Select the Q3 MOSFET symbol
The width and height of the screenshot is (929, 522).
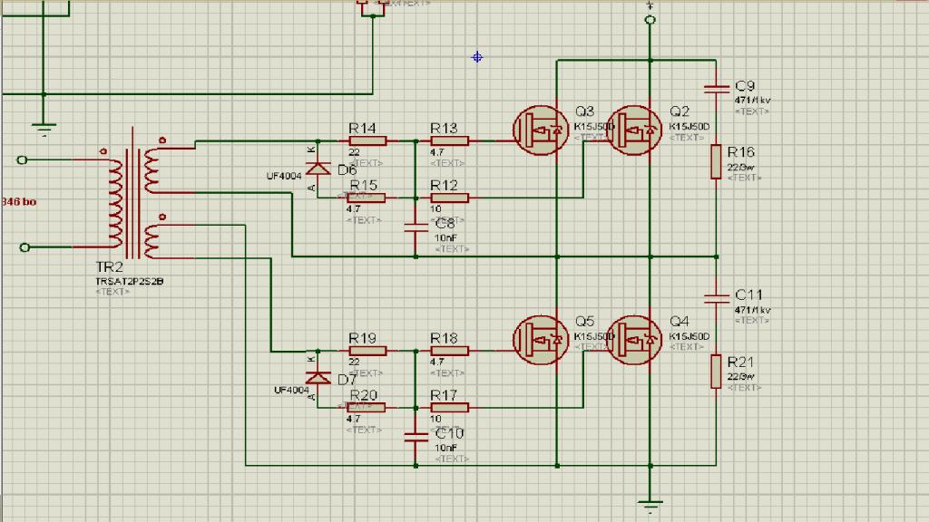click(541, 130)
